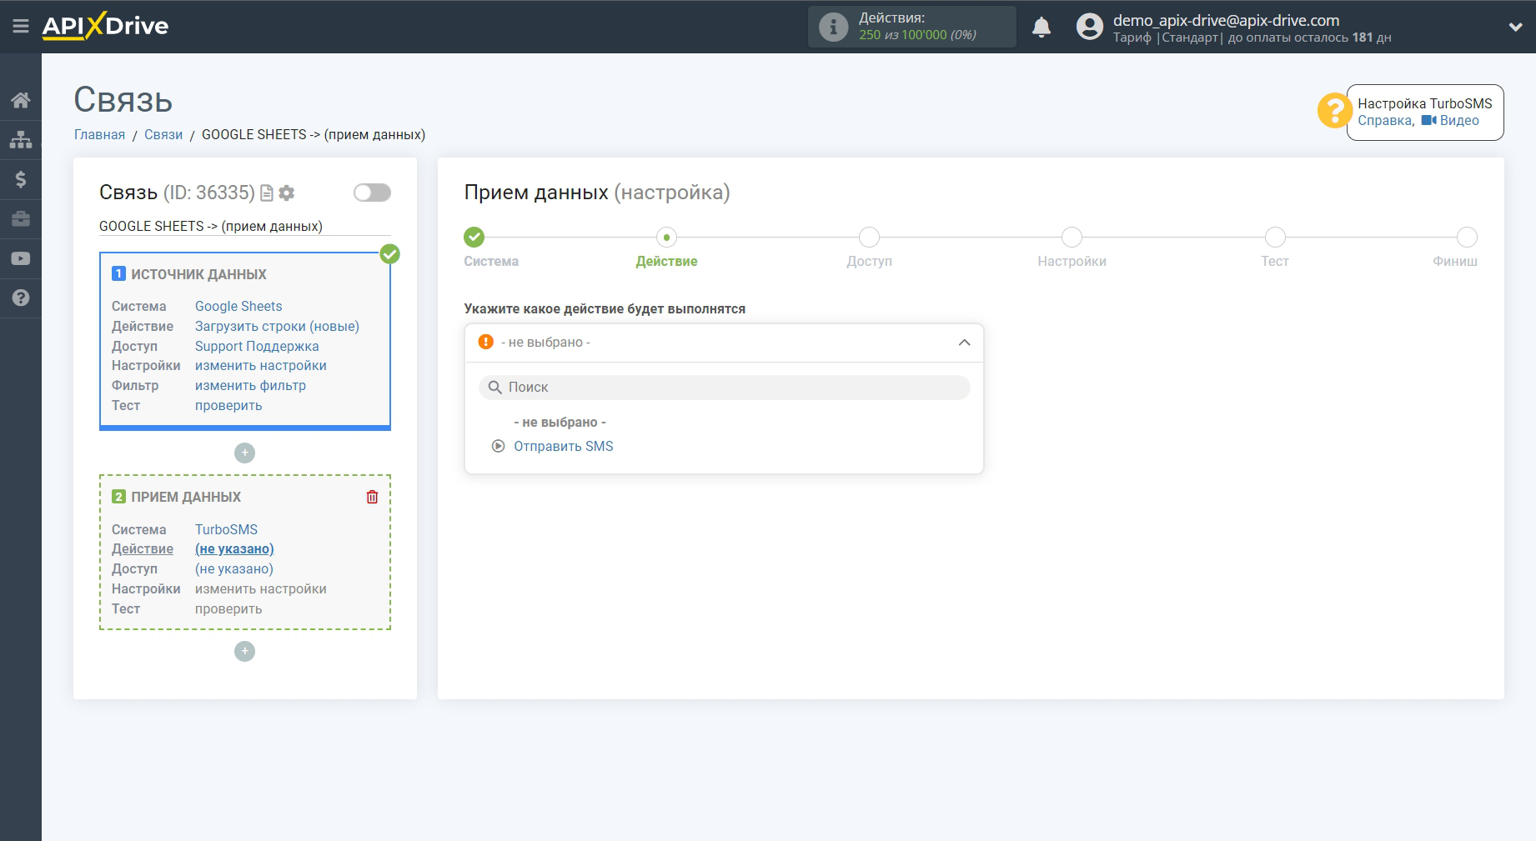Click Support Поддержка access link
Screen dimensions: 1536x841
(257, 347)
